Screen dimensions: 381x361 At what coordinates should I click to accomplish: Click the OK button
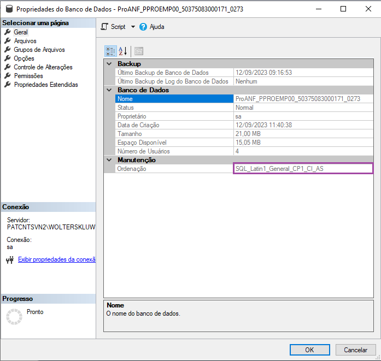(x=309, y=350)
